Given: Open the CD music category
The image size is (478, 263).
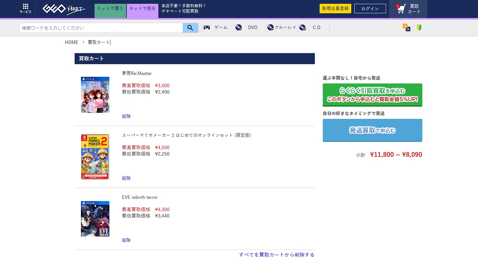Looking at the screenshot, I should (310, 28).
